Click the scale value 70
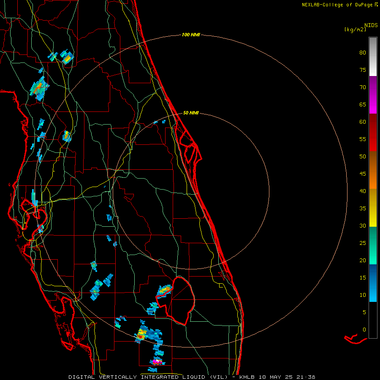 coord(363,87)
